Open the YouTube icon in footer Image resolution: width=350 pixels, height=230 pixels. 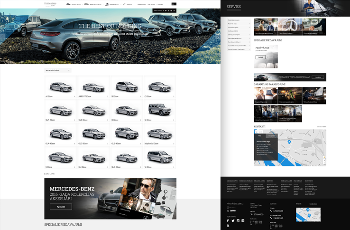point(228,225)
